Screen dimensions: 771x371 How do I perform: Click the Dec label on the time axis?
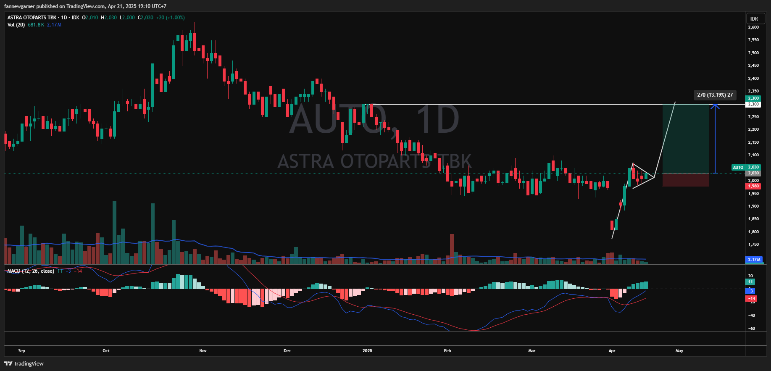[287, 351]
